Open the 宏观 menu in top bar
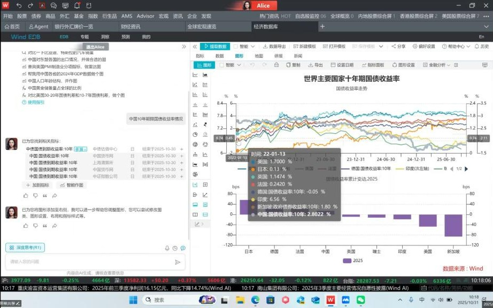Image resolution: width=493 pixels, height=308 pixels. coord(164,16)
